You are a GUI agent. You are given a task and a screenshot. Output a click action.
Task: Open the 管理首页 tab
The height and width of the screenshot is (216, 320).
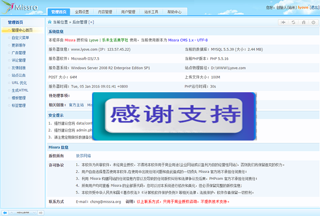coord(59,12)
